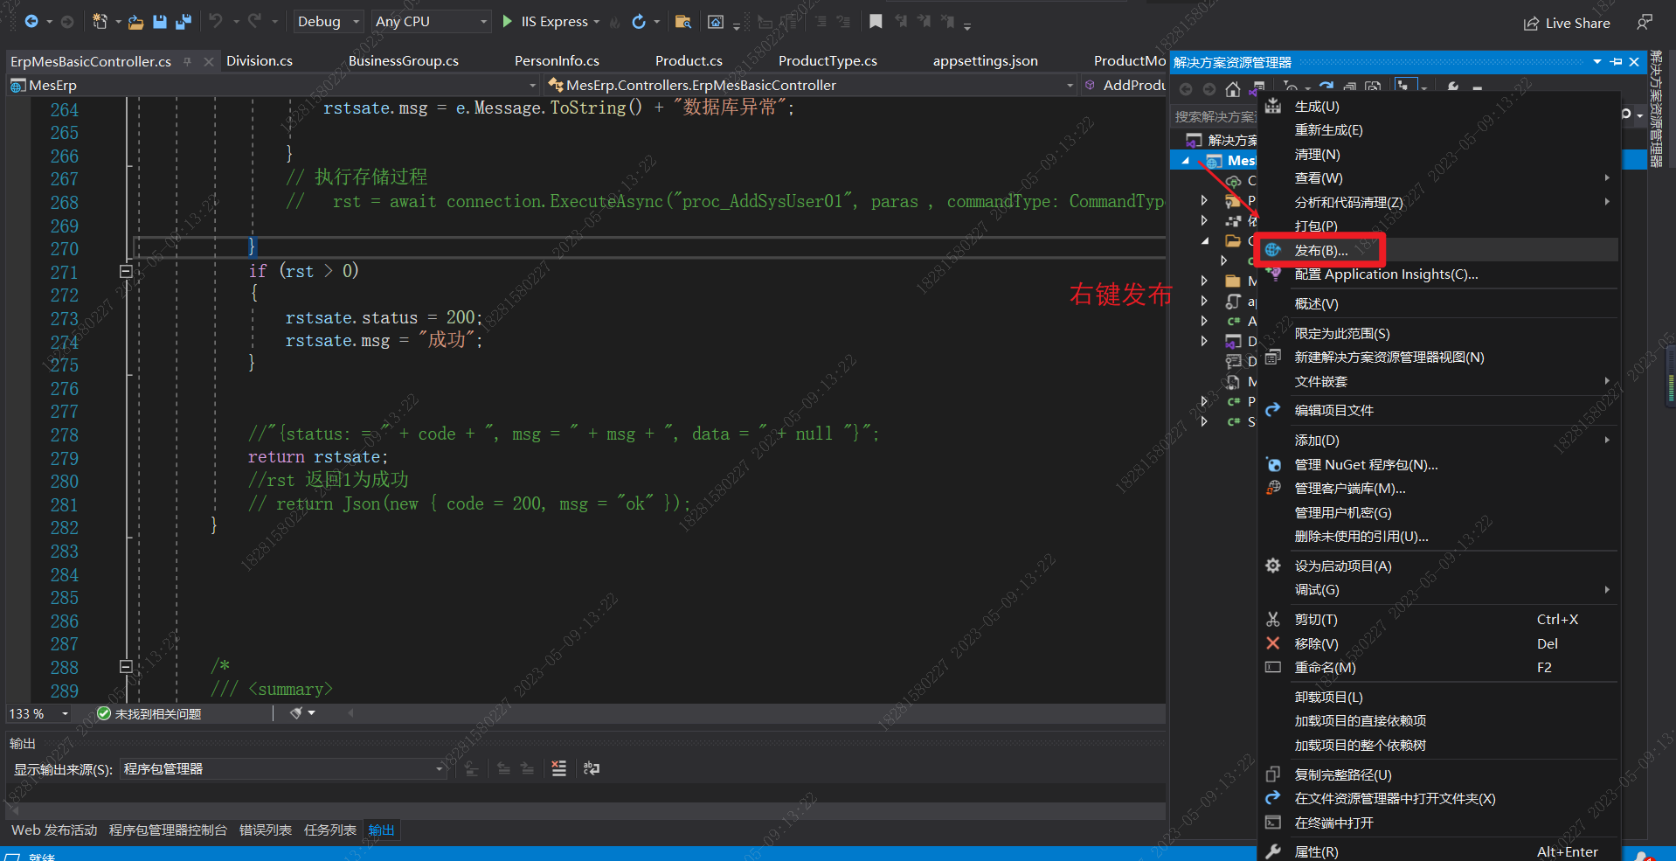Open the Solution Explorer window options dropdown arrow

[1597, 62]
